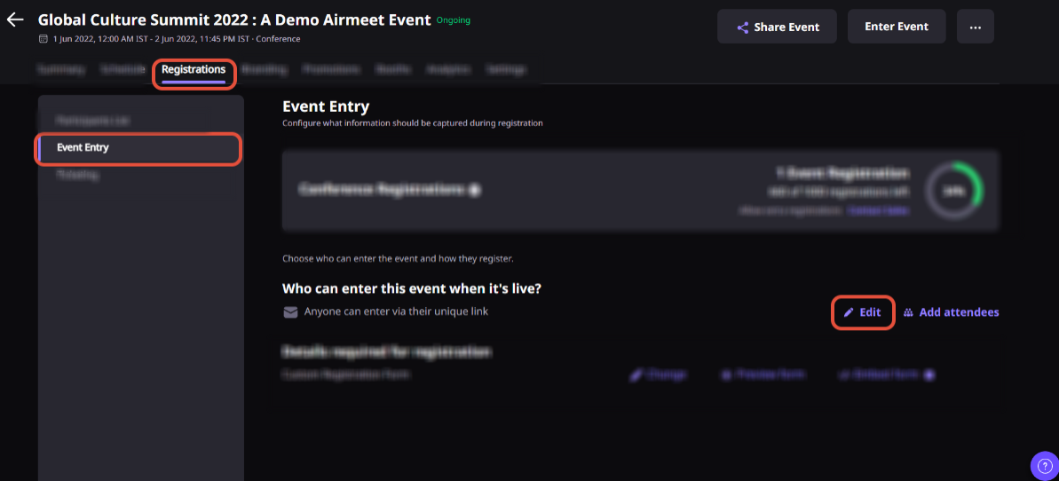Select Event Entry in the sidebar
This screenshot has height=481, width=1059.
click(140, 147)
